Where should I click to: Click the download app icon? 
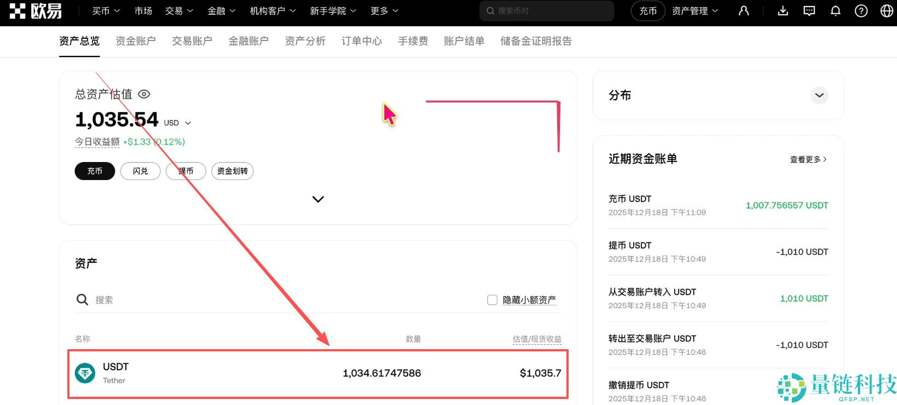click(783, 11)
